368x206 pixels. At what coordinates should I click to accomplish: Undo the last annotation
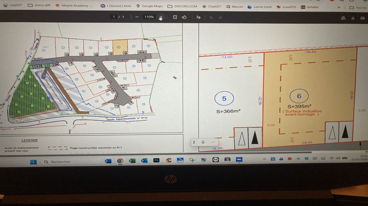211,17
